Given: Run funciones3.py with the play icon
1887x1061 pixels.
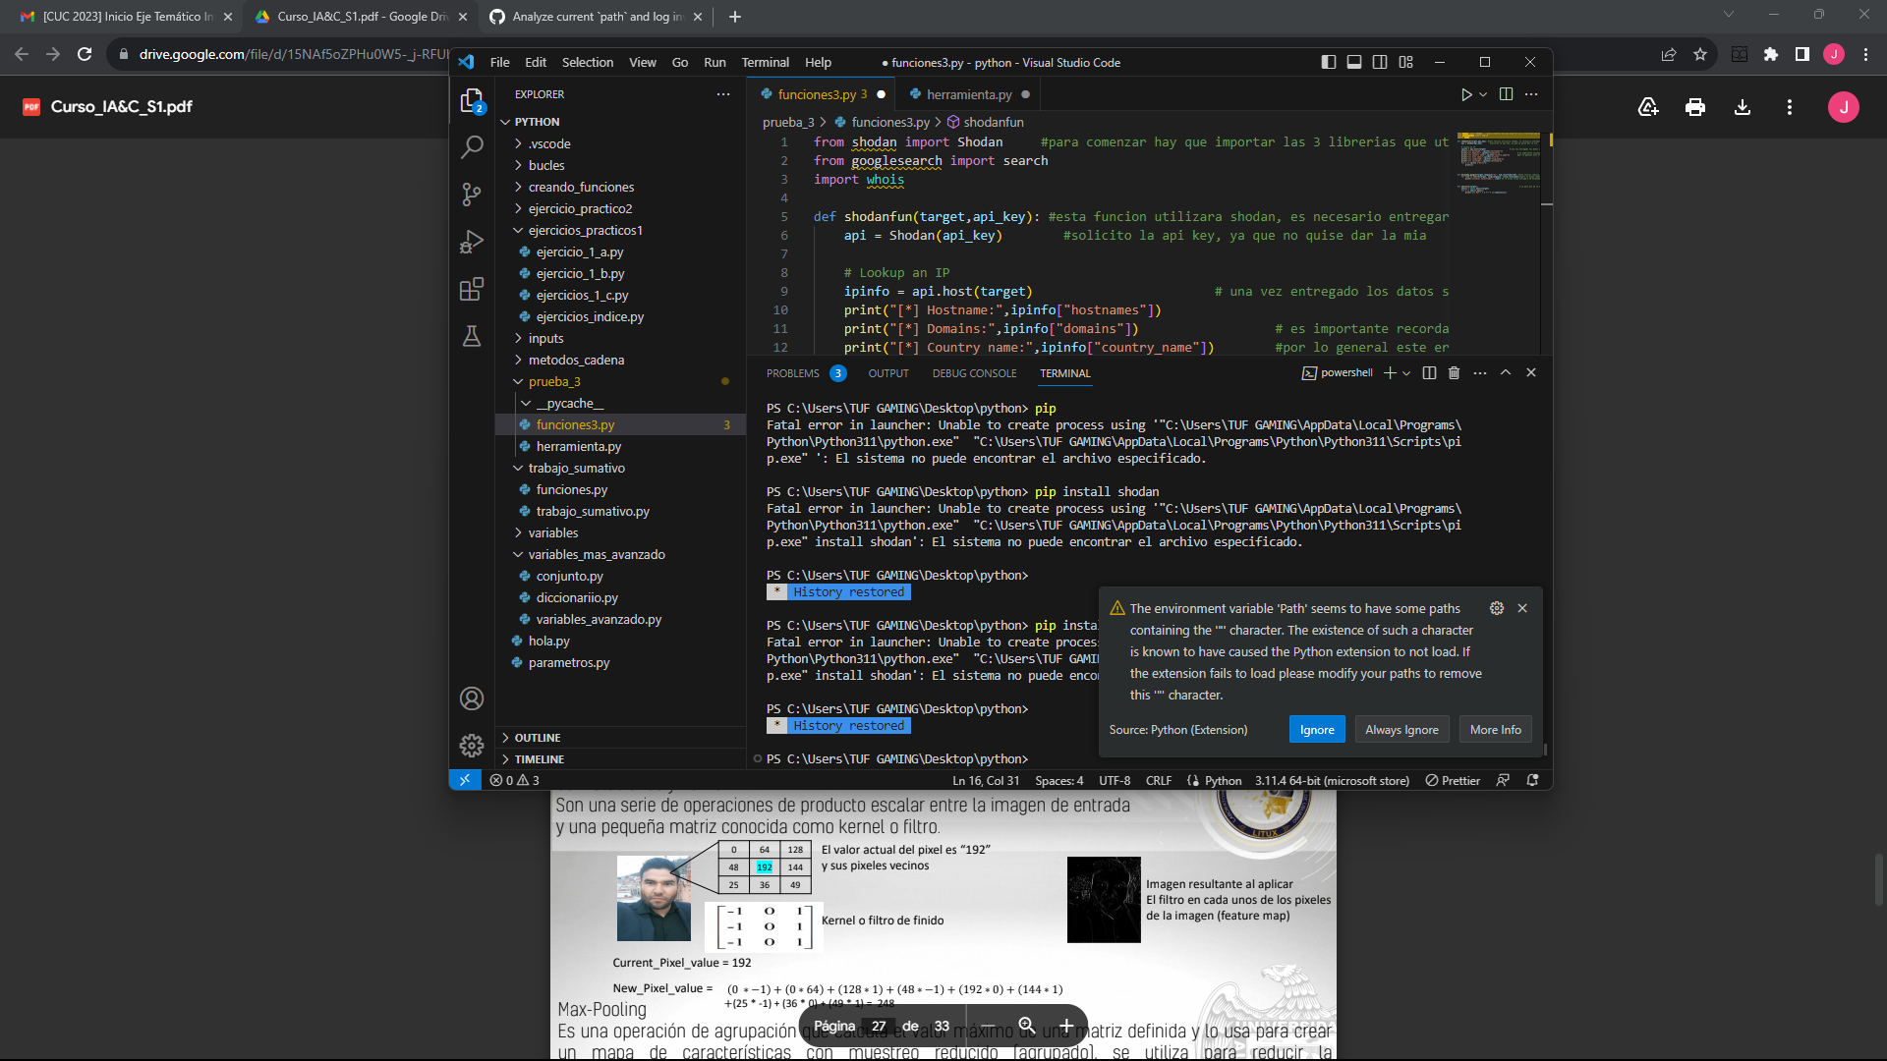Looking at the screenshot, I should 1465,94.
